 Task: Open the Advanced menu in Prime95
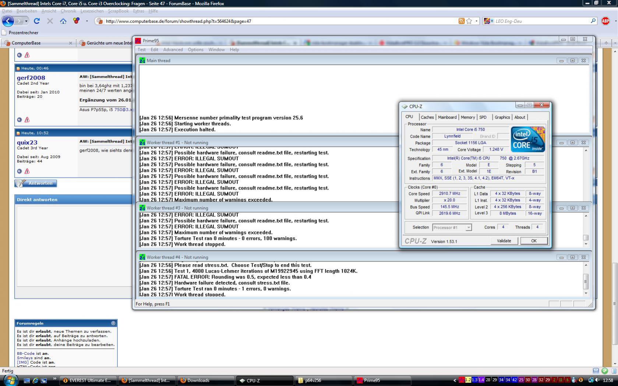(x=173, y=50)
